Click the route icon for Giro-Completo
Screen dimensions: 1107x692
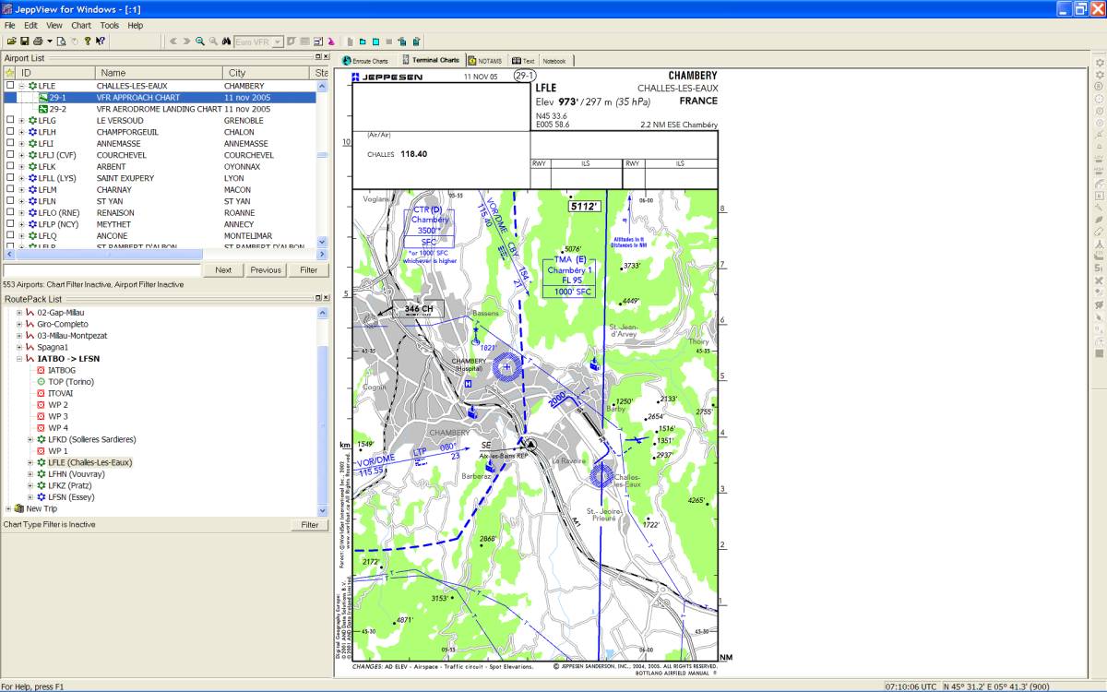pyautogui.click(x=30, y=324)
